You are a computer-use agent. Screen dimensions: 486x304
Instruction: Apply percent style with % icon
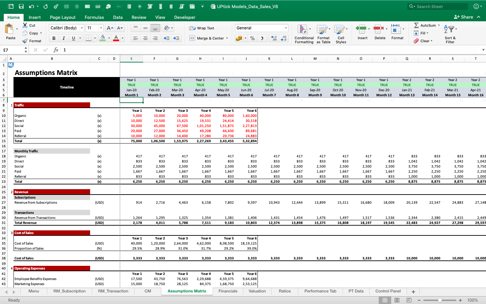click(x=252, y=38)
